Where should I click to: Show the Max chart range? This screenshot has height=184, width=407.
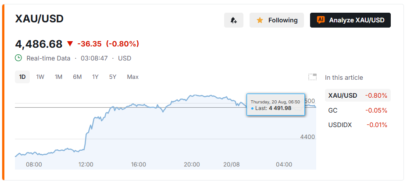(132, 77)
